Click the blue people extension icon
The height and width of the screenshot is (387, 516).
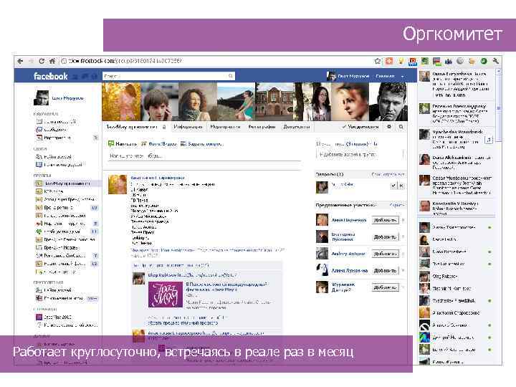(x=448, y=61)
